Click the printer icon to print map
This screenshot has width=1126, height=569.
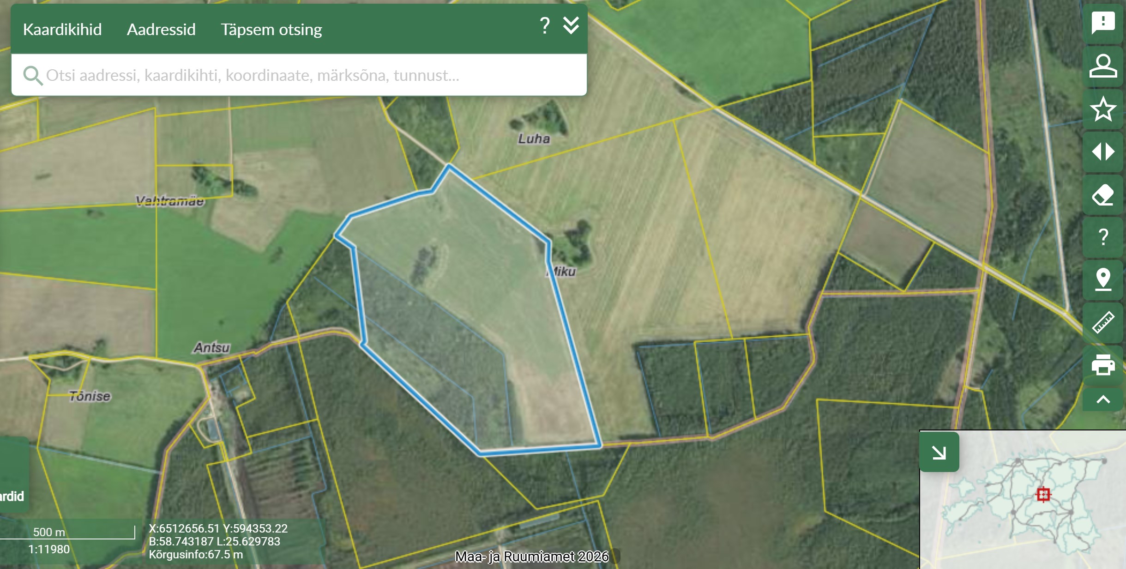point(1103,365)
